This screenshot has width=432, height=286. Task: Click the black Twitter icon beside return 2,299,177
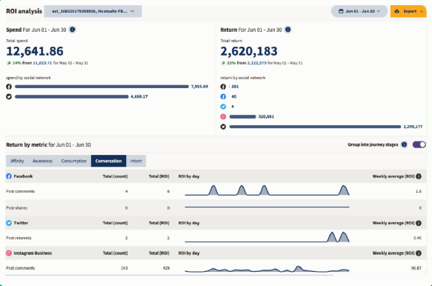pos(223,127)
